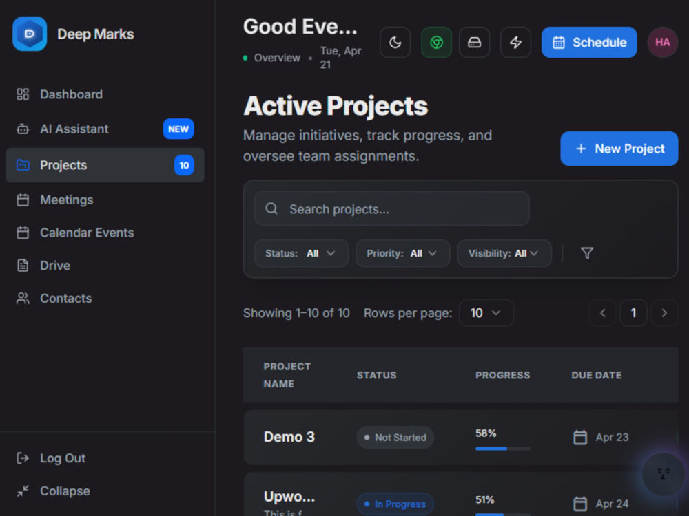
Task: Click the NEW badge beside AI Assistant
Action: [178, 129]
